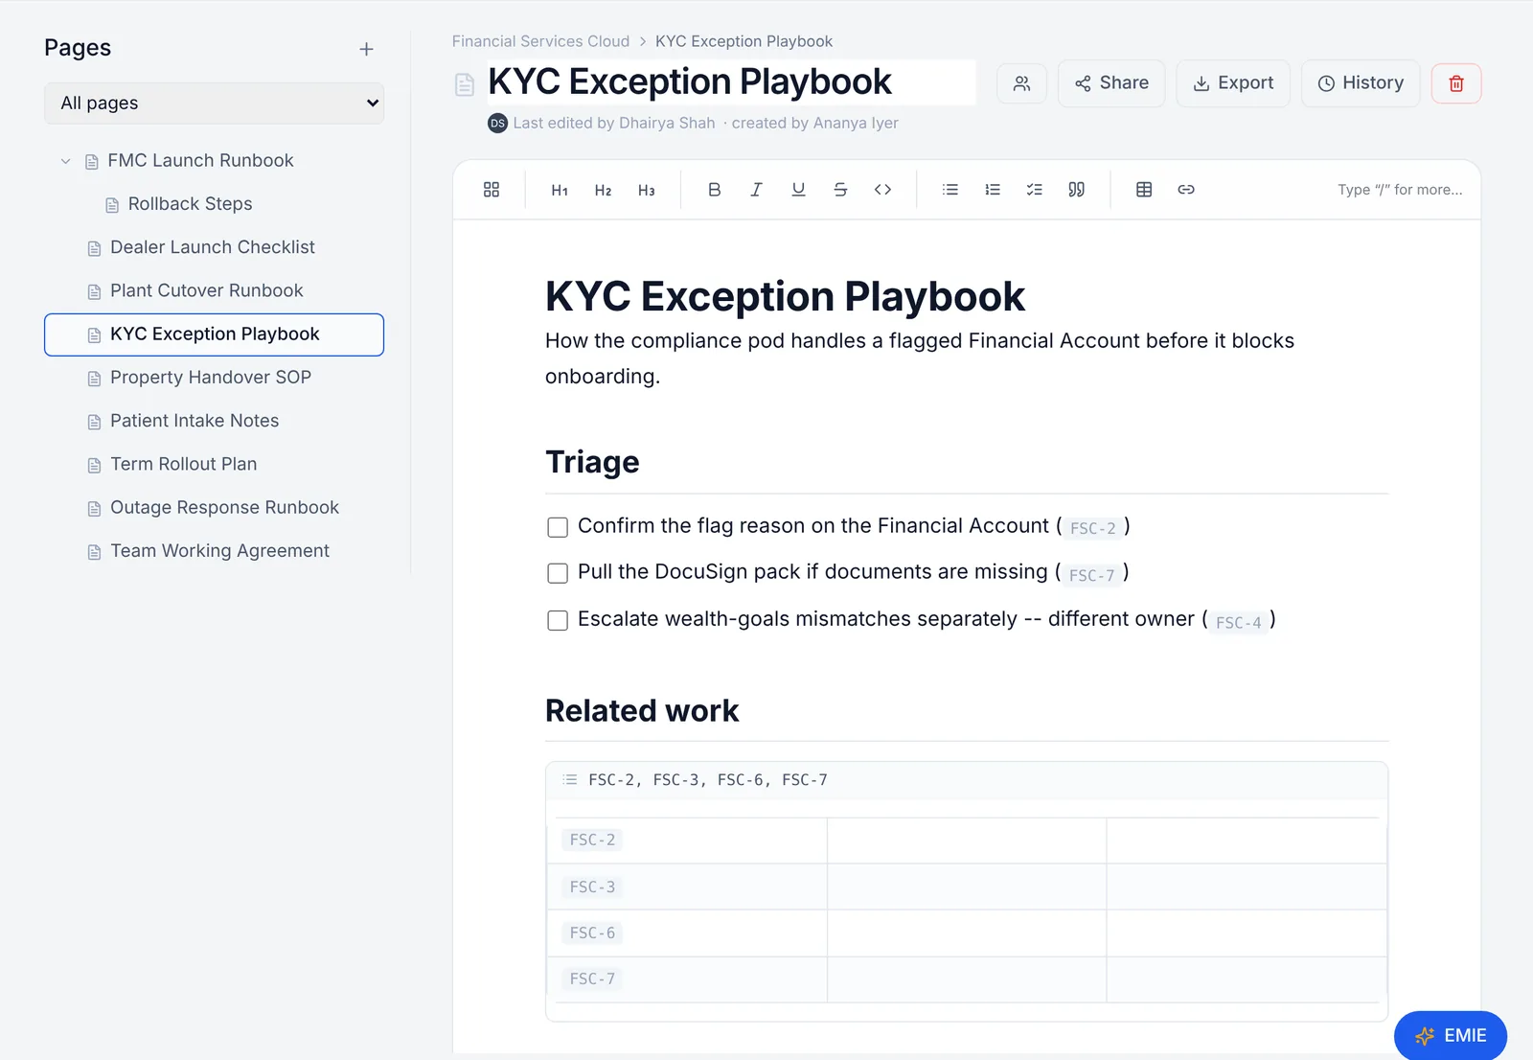Apply Heading 3 formatting
Screen dimensions: 1533x1060
[x=647, y=190]
